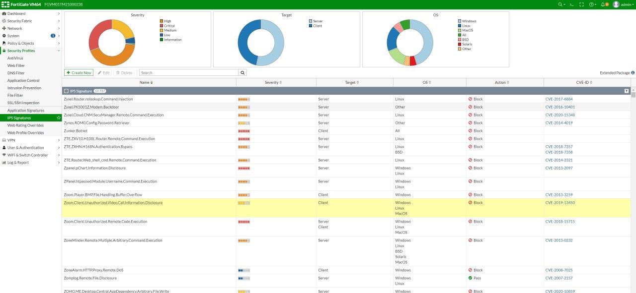Click the Security Profiles lock icon

(x=4, y=51)
